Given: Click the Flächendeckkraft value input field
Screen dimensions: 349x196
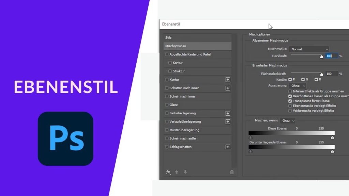Looking at the screenshot, I should coord(331,73).
